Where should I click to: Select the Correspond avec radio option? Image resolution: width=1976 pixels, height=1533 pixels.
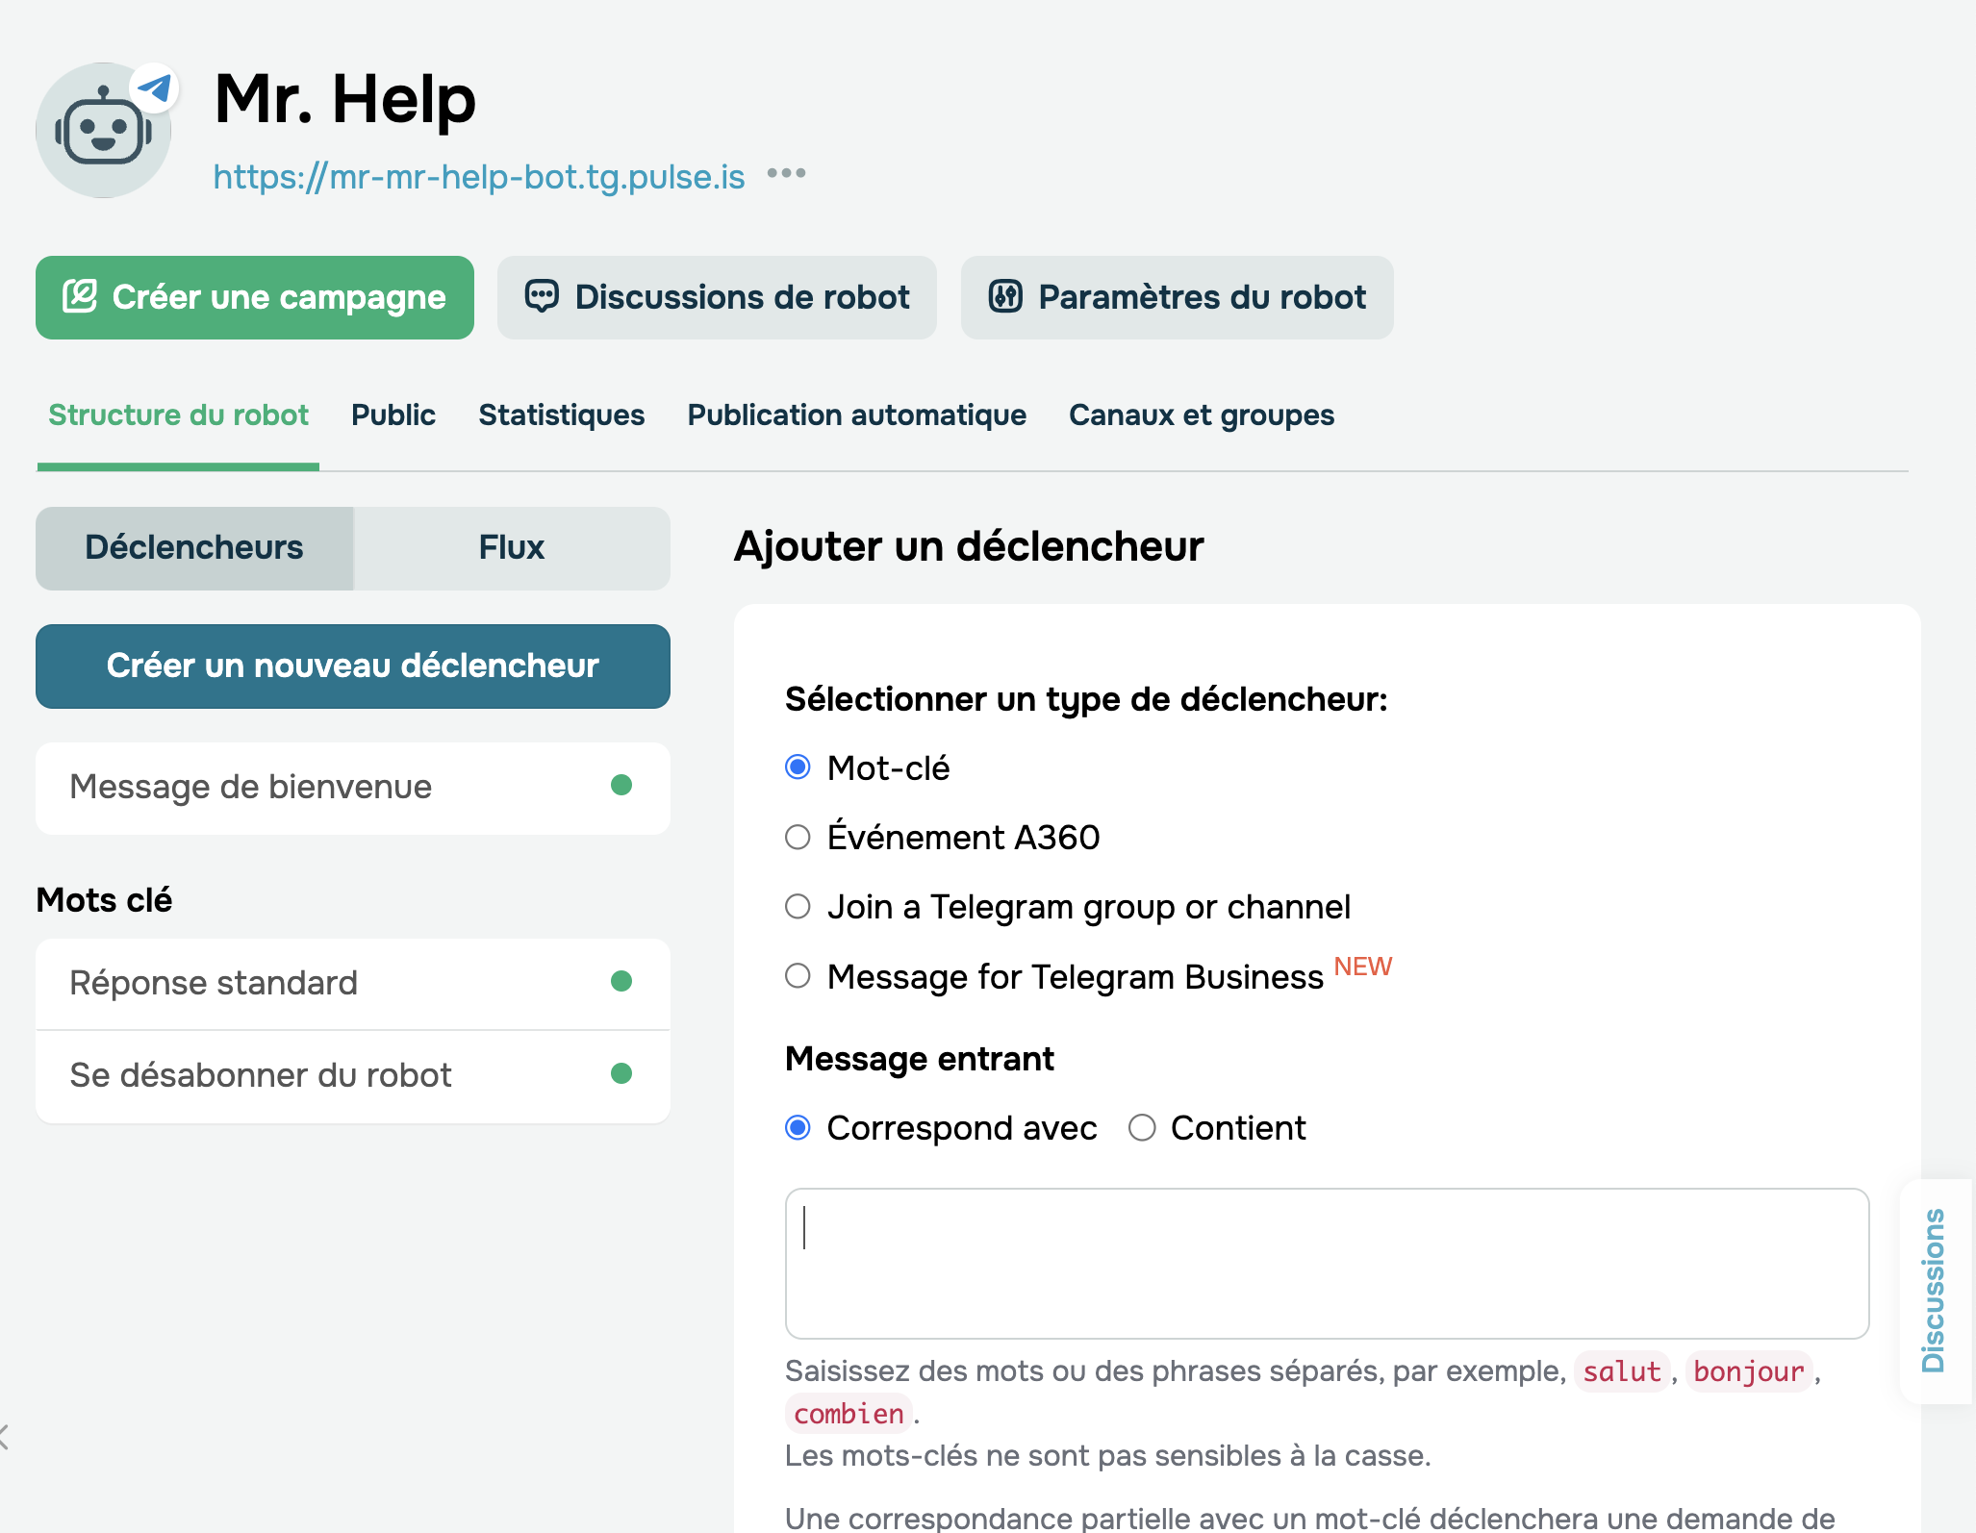point(798,1127)
